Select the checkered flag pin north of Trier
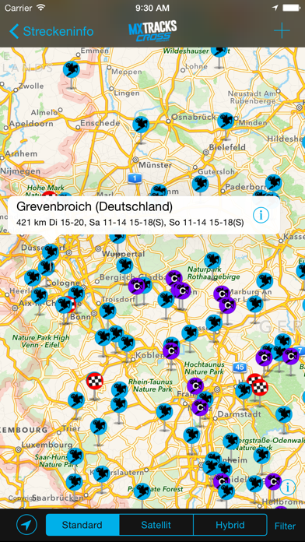This screenshot has height=542, width=305. tap(95, 381)
